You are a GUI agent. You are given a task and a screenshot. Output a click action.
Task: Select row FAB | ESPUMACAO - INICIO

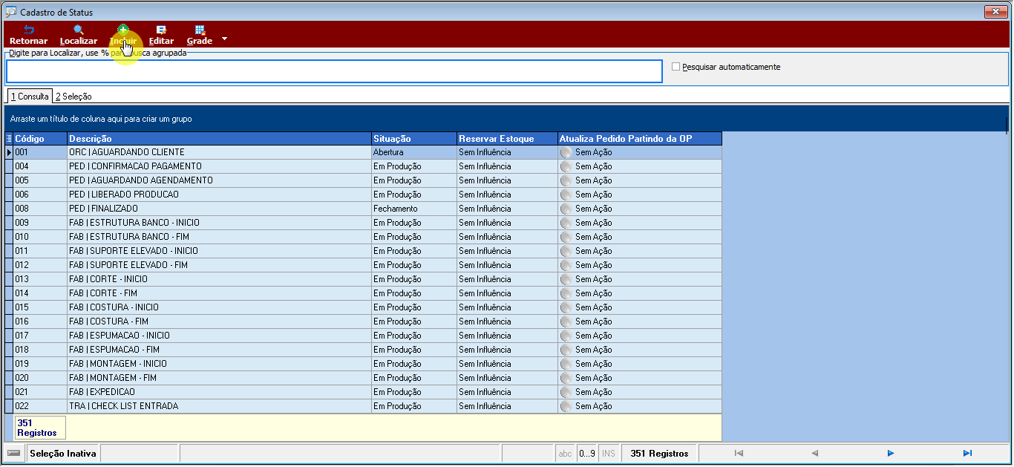[363, 336]
